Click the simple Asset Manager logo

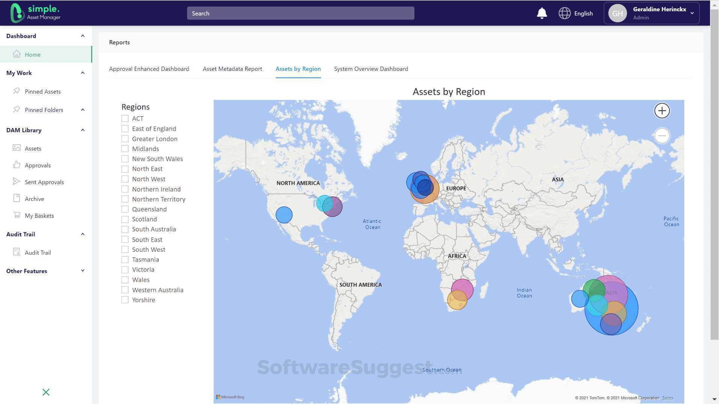tap(35, 13)
